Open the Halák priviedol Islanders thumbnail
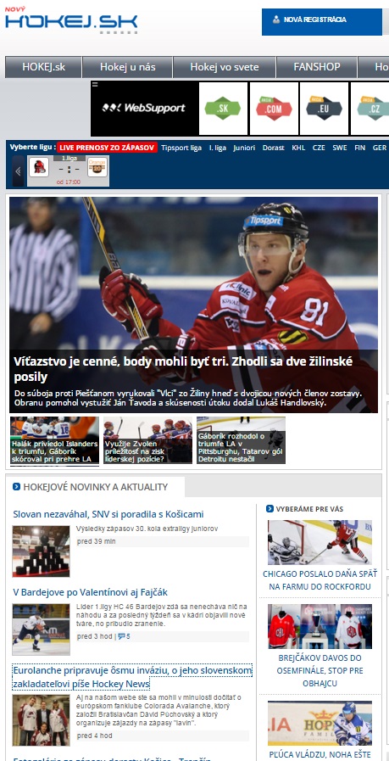The image size is (389, 761). [x=54, y=440]
